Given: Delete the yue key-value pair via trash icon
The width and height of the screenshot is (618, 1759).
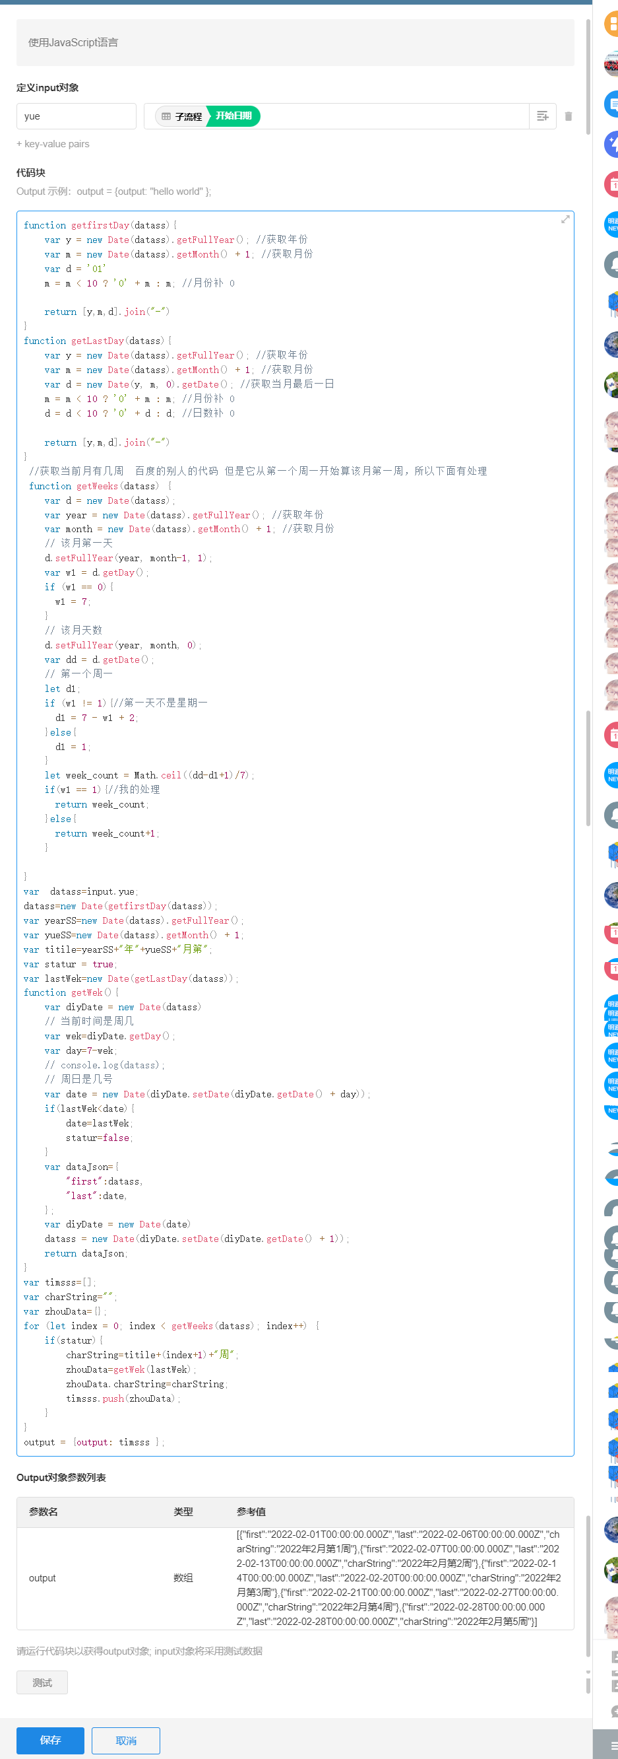Looking at the screenshot, I should point(569,116).
